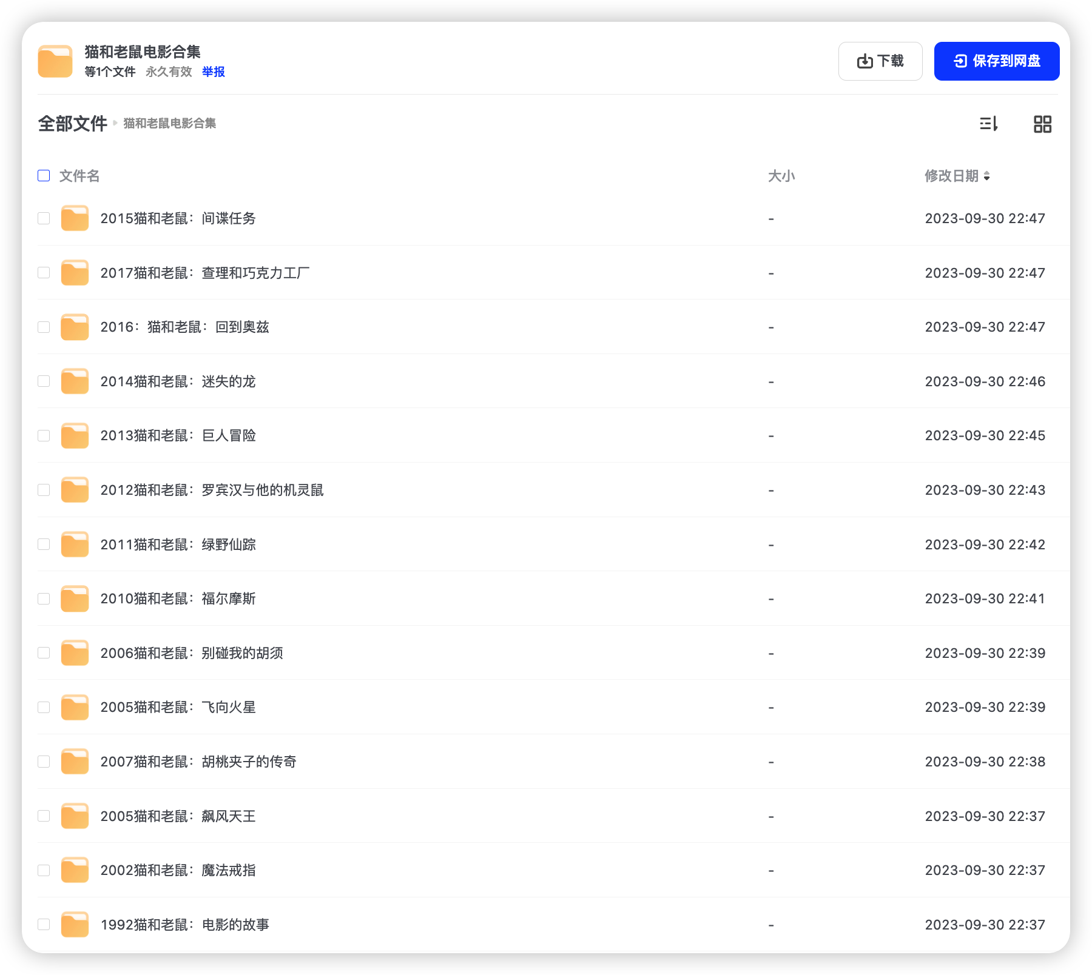Viewport: 1092px width, 975px height.
Task: Click folder icon for 1992猫和老鼠：电影的故事
Action: 75,925
